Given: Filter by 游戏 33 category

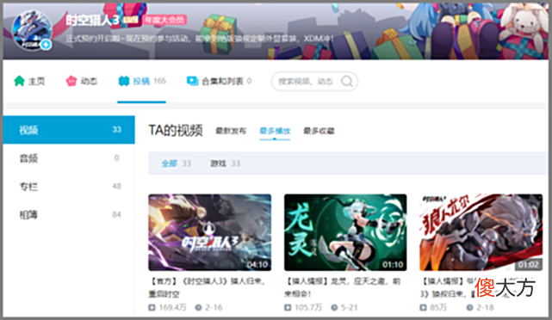Looking at the screenshot, I should (226, 163).
